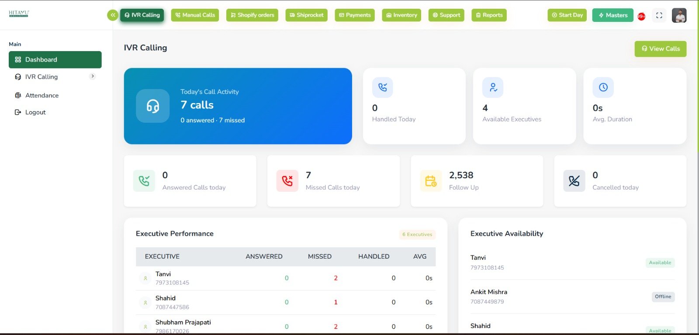
Task: Open the Inventory tab
Action: coord(401,15)
